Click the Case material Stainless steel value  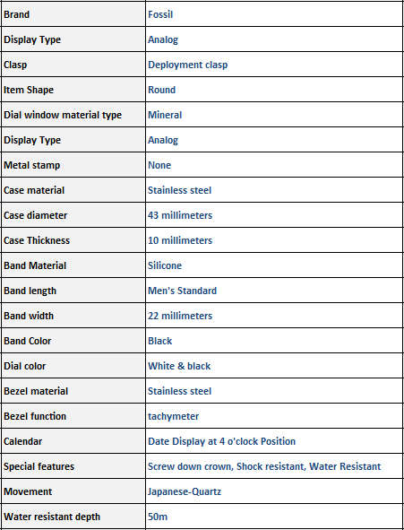[x=179, y=190]
